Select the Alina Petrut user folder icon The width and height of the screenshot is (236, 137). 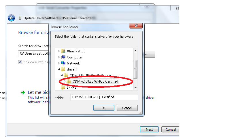coord(63,51)
